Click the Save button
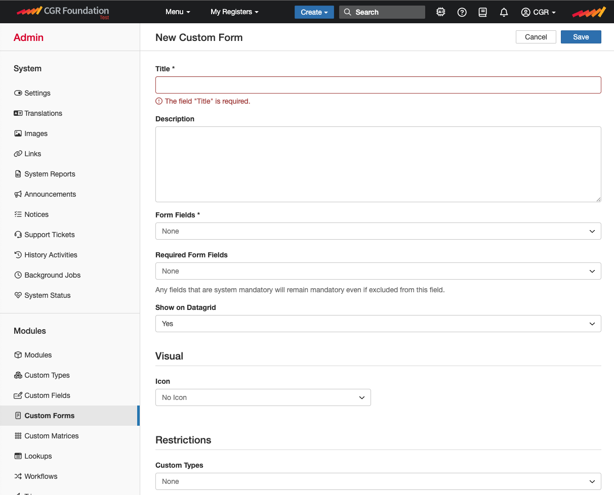Screen dimensions: 614x495 click(581, 37)
